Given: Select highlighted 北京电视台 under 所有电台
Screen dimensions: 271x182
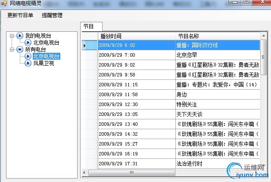Looking at the screenshot, I should pos(47,56).
